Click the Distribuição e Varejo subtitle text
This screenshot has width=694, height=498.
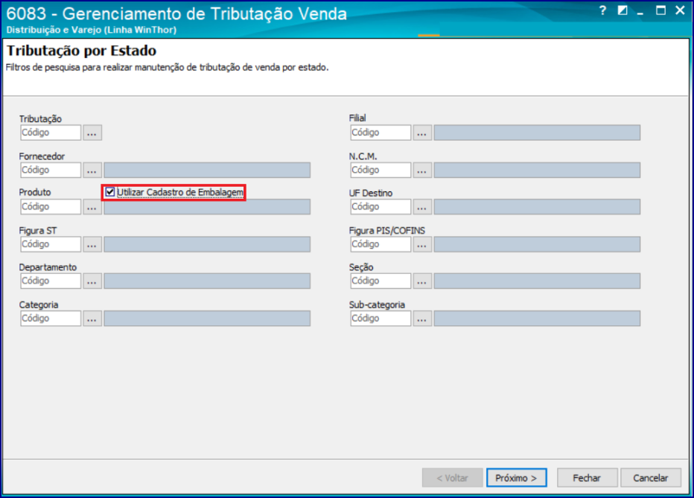pyautogui.click(x=91, y=30)
